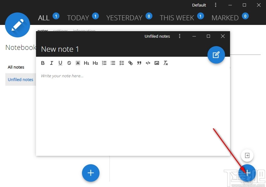Minimize the main Knowte window
The height and width of the screenshot is (187, 266).
pos(230,5)
